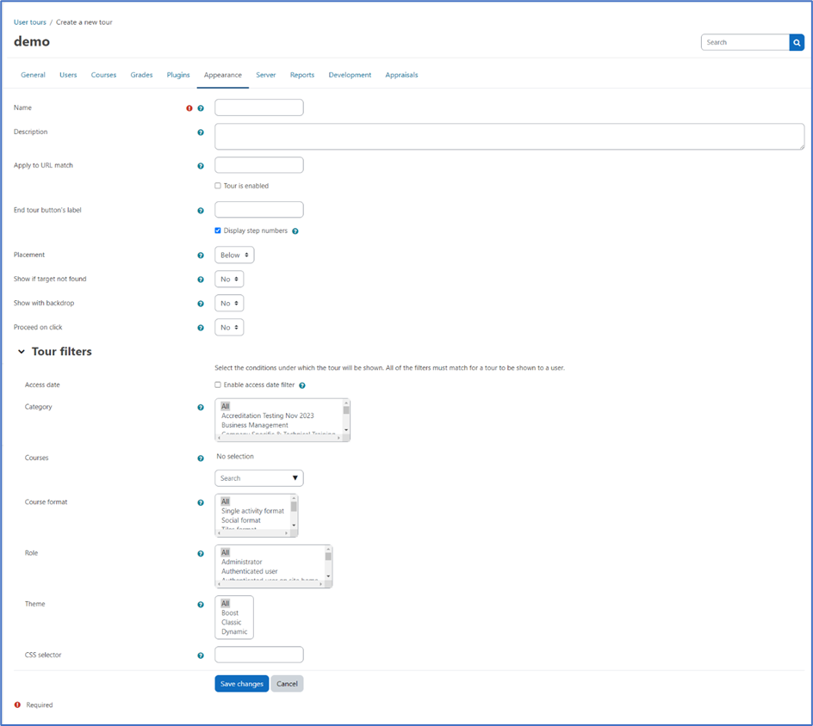Screen dimensions: 813x726
Task: Select Business Management in Category list
Action: (255, 425)
